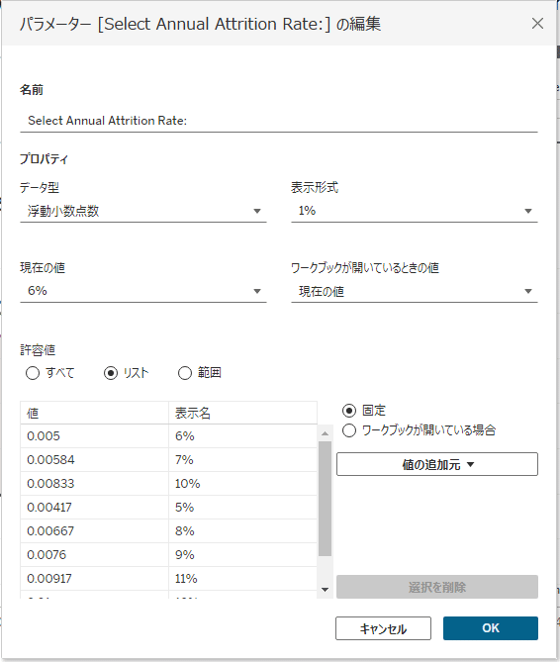Click the Select Annual Attrition Rate name field
Viewport: 560px width, 662px height.
pos(279,121)
